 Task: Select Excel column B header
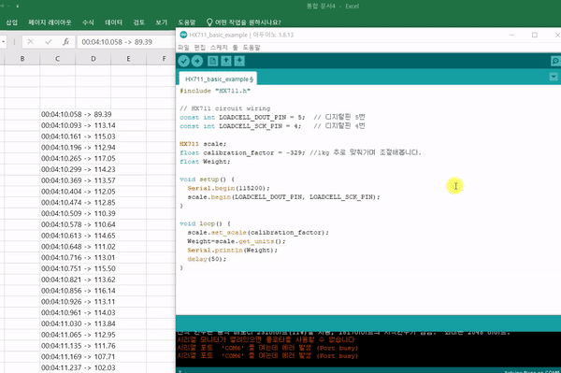(22, 59)
